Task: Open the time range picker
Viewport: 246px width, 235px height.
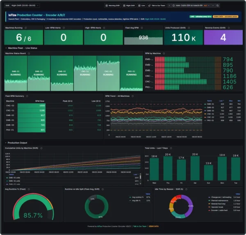Action: [191, 5]
